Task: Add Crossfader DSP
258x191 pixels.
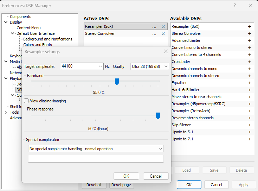Action: coord(250,62)
